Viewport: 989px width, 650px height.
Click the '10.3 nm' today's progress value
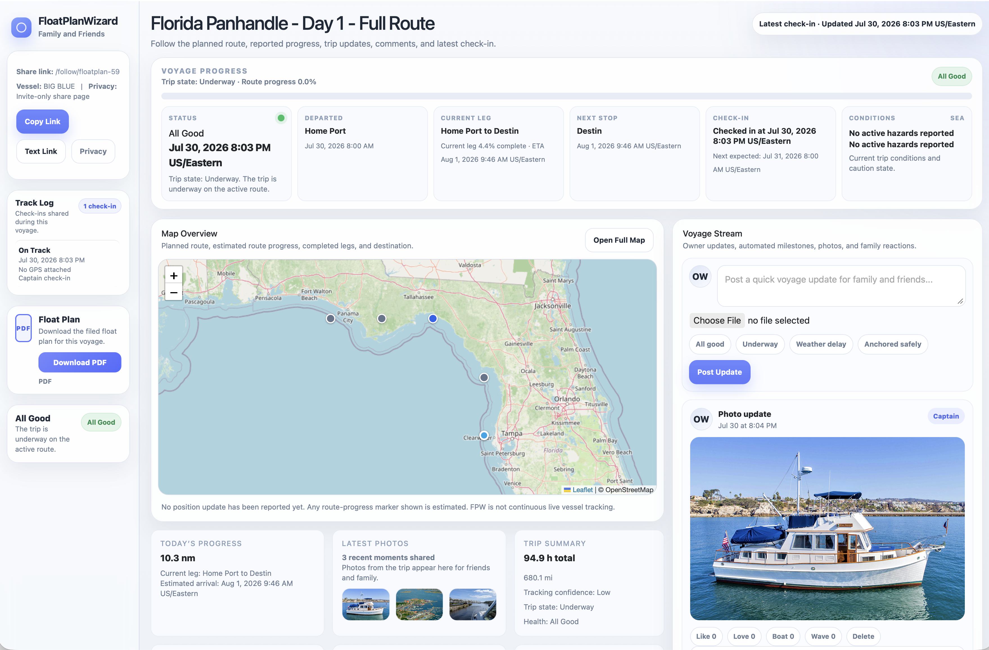click(x=177, y=558)
